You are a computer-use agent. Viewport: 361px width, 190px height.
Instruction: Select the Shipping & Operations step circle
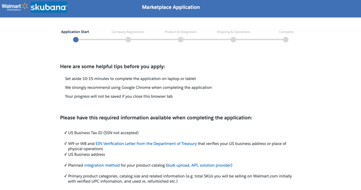tap(233, 40)
